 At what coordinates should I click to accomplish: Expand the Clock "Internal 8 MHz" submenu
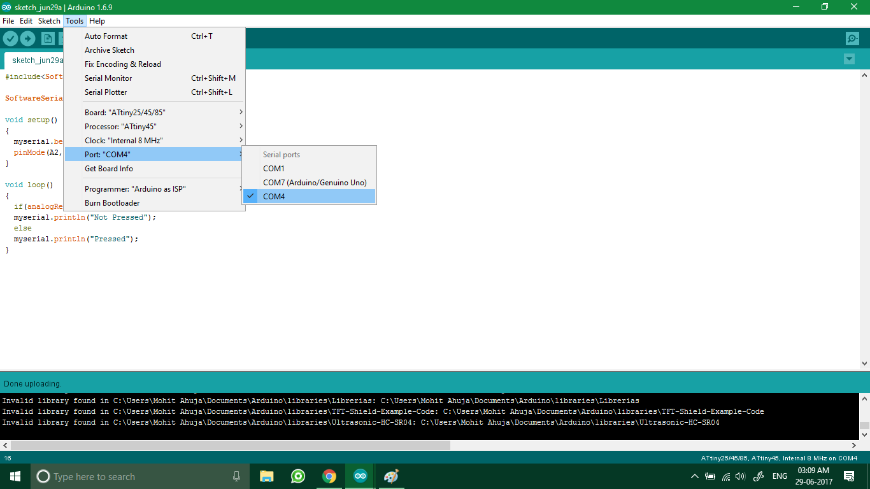pyautogui.click(x=155, y=141)
